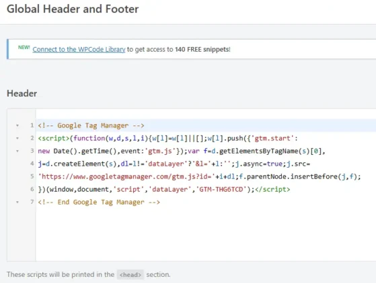Click line 3 starting with new Date().getTime()
The width and height of the screenshot is (376, 283).
tap(182, 151)
